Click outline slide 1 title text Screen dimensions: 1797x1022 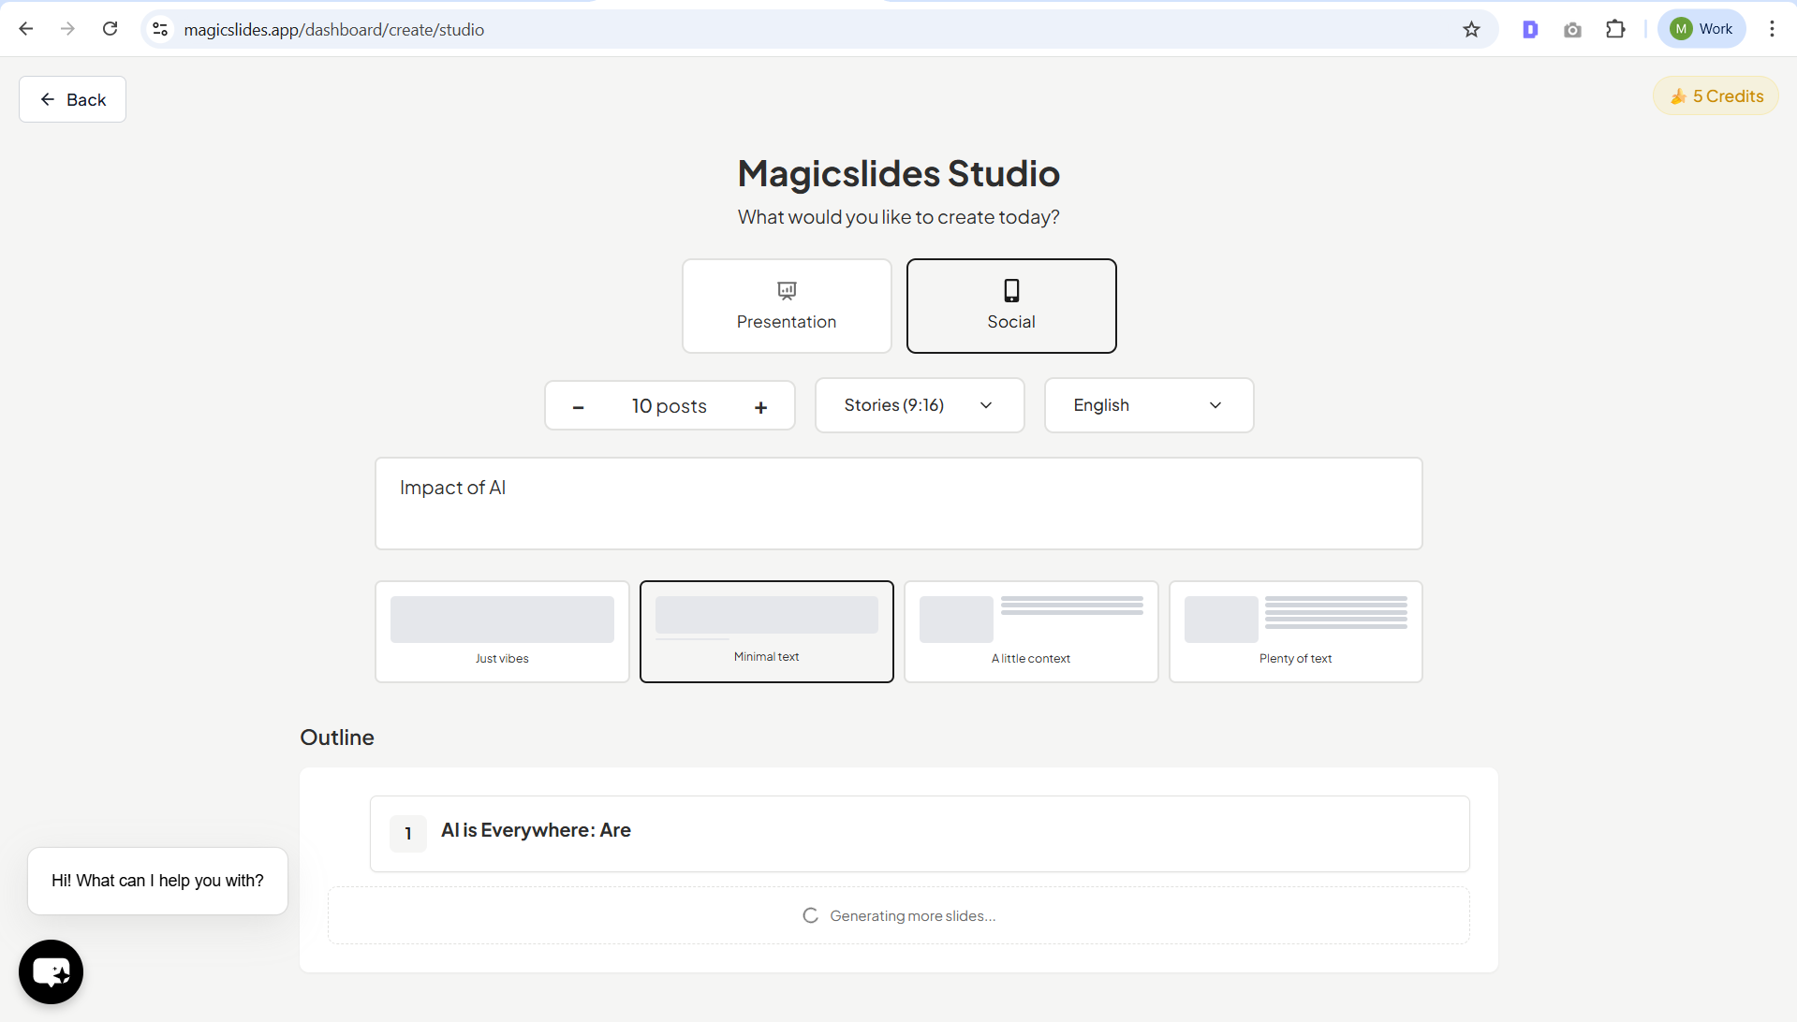coord(536,830)
